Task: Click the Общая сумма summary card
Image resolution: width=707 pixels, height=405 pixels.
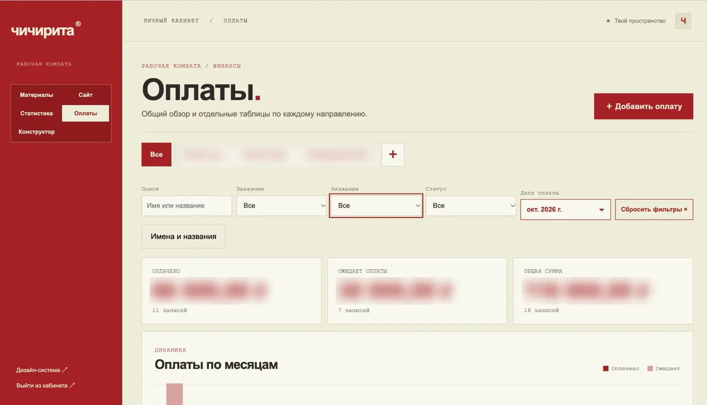Action: click(x=603, y=291)
